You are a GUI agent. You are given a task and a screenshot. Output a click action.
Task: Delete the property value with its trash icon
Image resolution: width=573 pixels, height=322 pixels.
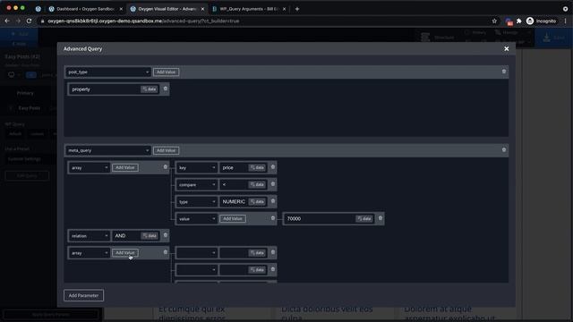point(165,89)
